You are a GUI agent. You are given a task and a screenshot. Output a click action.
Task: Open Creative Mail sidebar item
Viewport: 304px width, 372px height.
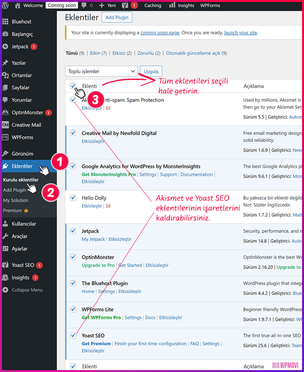(x=26, y=125)
